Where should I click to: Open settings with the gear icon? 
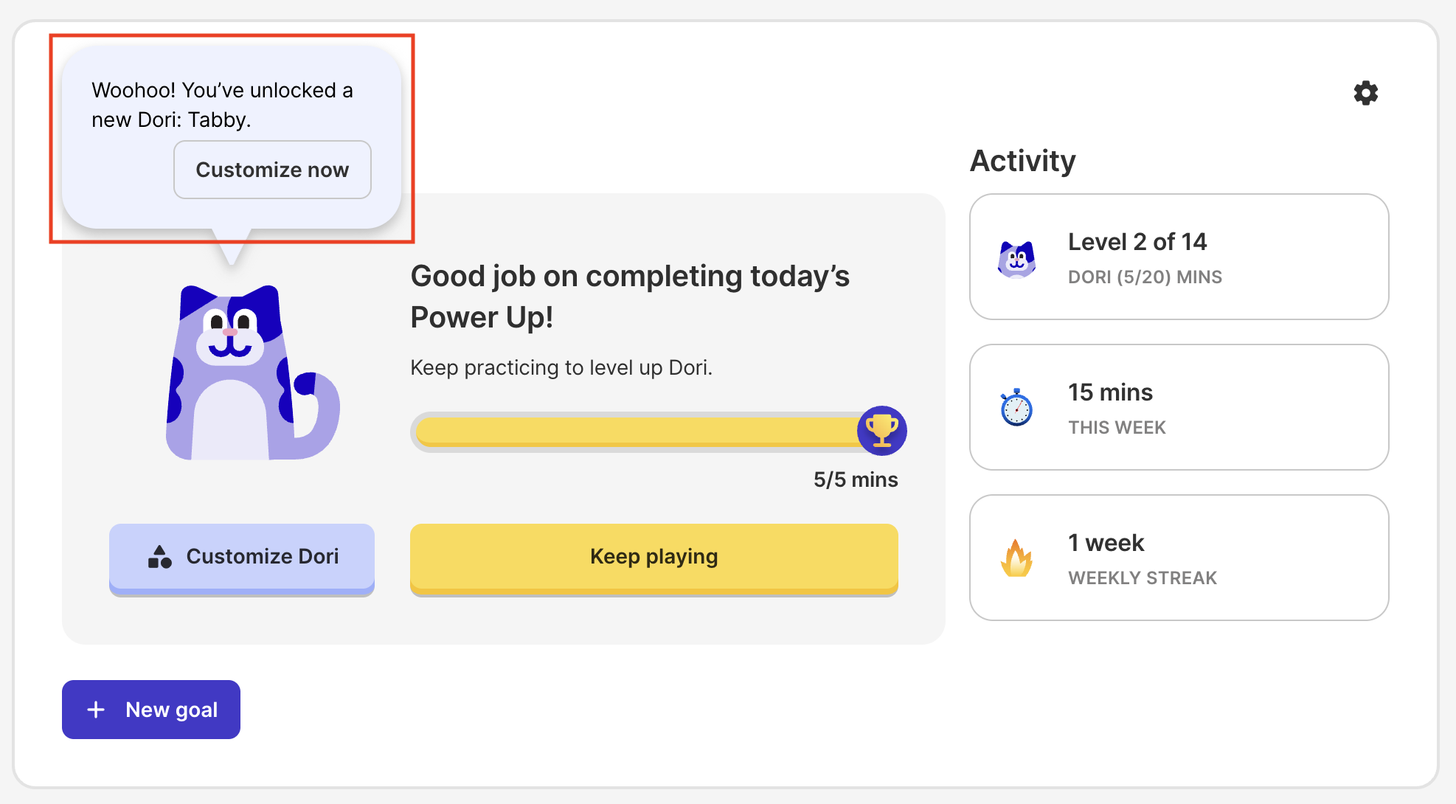[x=1365, y=93]
